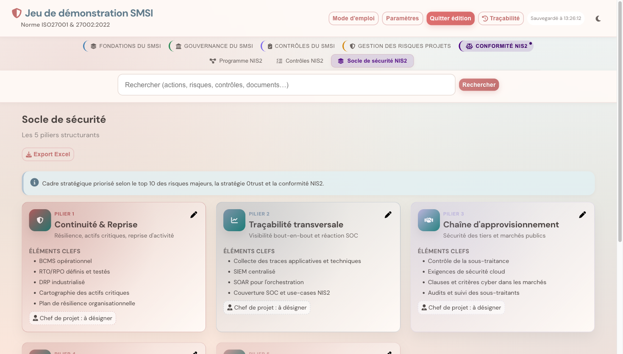Open Paramètres
This screenshot has width=623, height=354.
402,19
